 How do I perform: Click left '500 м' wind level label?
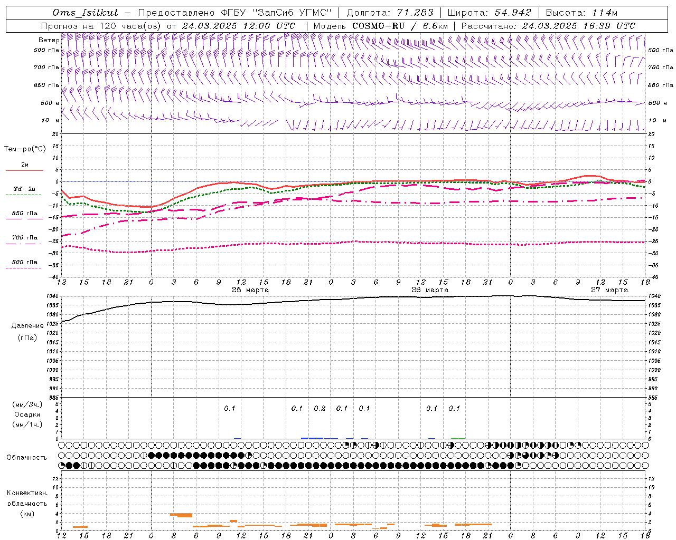[50, 103]
